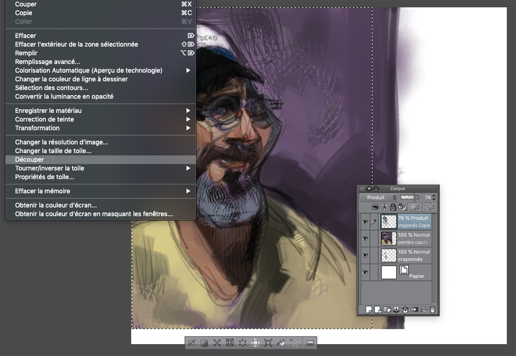The width and height of the screenshot is (516, 356).
Task: Choose Découper from the menu
Action: (29, 159)
